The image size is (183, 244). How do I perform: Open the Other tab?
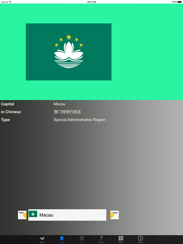coord(121,240)
